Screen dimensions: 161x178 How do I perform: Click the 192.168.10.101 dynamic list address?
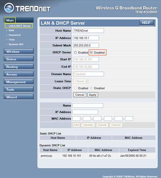tap(72, 156)
